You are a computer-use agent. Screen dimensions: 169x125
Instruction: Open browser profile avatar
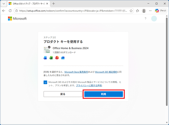(144, 11)
